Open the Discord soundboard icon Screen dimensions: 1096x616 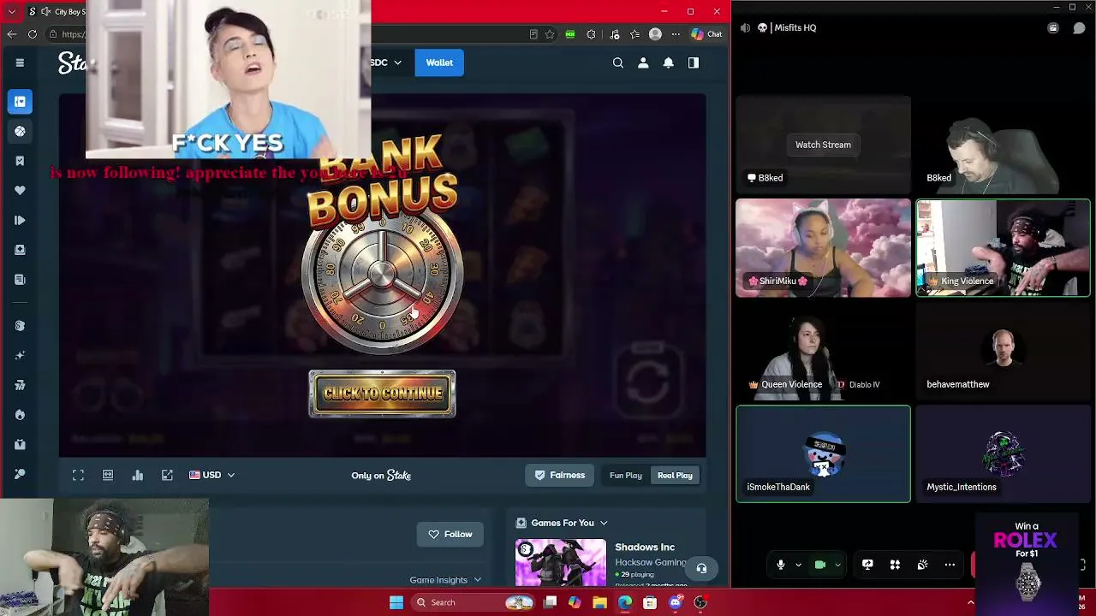click(922, 565)
